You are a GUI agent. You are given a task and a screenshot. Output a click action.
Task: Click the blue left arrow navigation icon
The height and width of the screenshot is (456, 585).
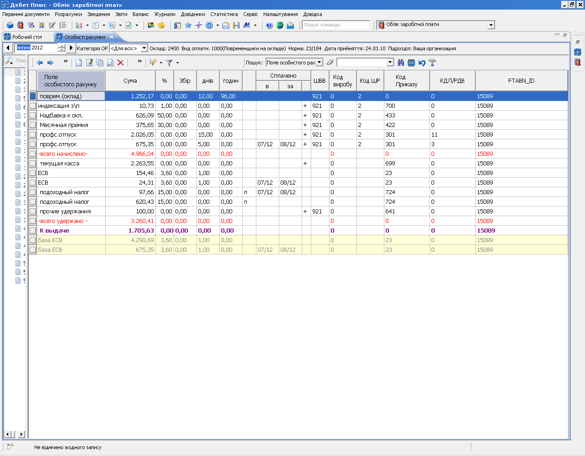(40, 63)
